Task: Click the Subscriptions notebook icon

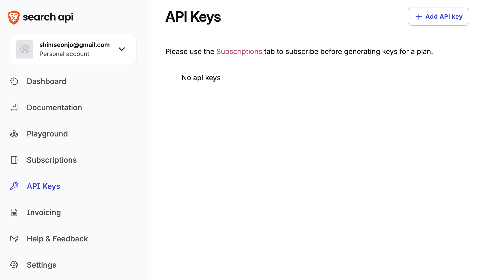Action: click(14, 160)
